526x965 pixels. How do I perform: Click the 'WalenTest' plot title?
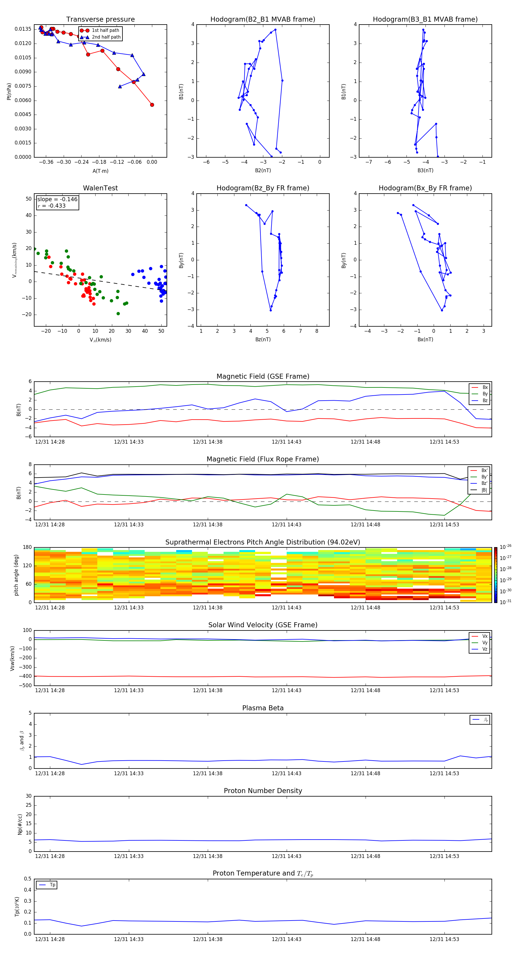(100, 188)
